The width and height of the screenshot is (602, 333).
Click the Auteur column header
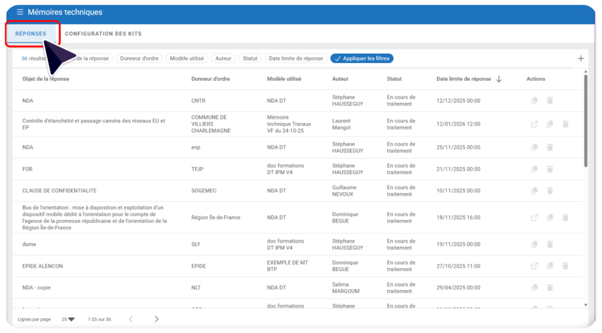341,79
